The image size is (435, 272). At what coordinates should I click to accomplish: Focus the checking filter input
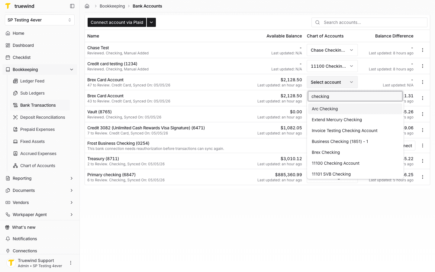pos(355,96)
